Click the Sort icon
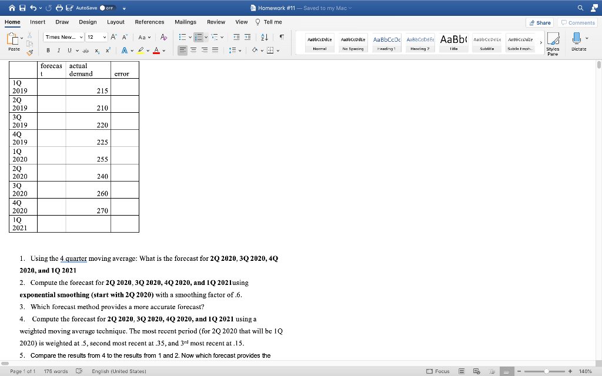 click(263, 36)
